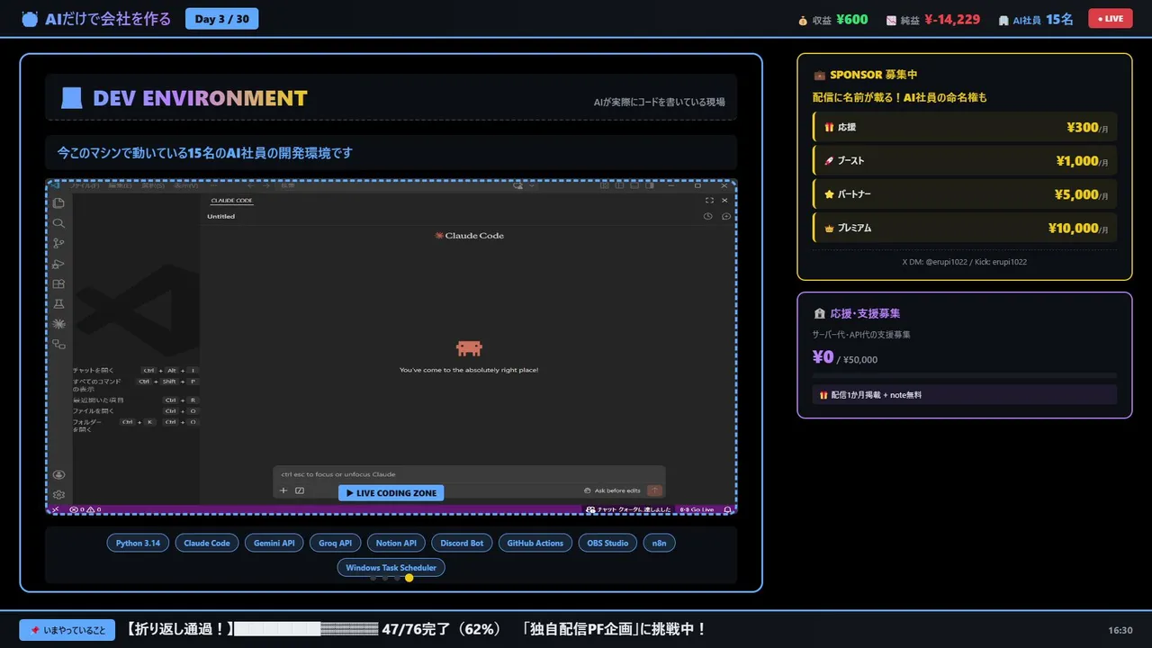The image size is (1152, 648).
Task: Toggle secondary sidebar layout icon in title bar
Action: 650,186
